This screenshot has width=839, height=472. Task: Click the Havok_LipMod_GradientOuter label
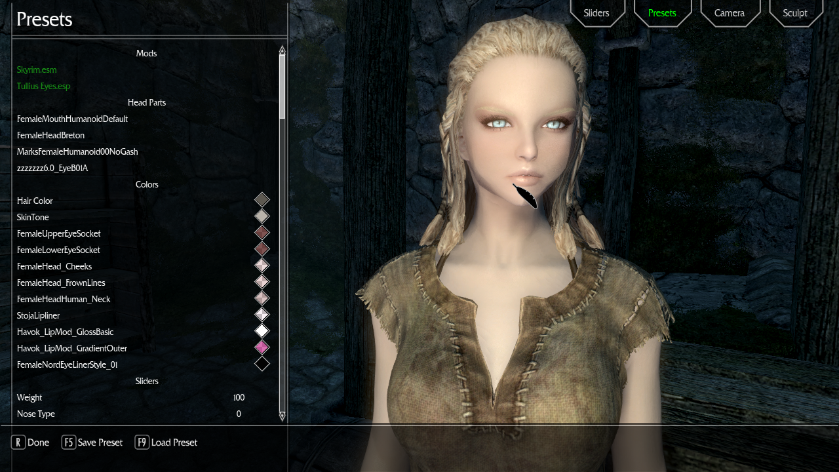[x=72, y=348]
